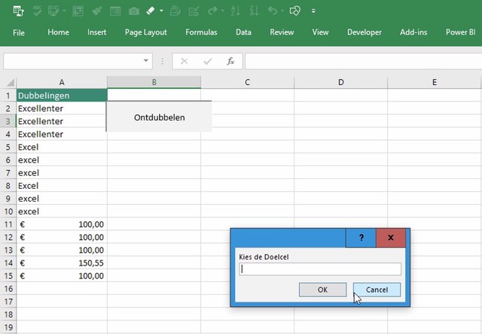The image size is (482, 334).
Task: Select cell A6 with lowercase excel
Action: [x=62, y=160]
